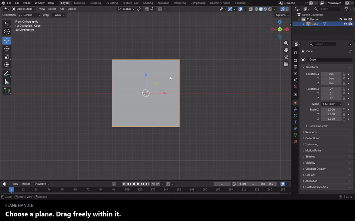Click the End frame 250 field

tap(267, 184)
